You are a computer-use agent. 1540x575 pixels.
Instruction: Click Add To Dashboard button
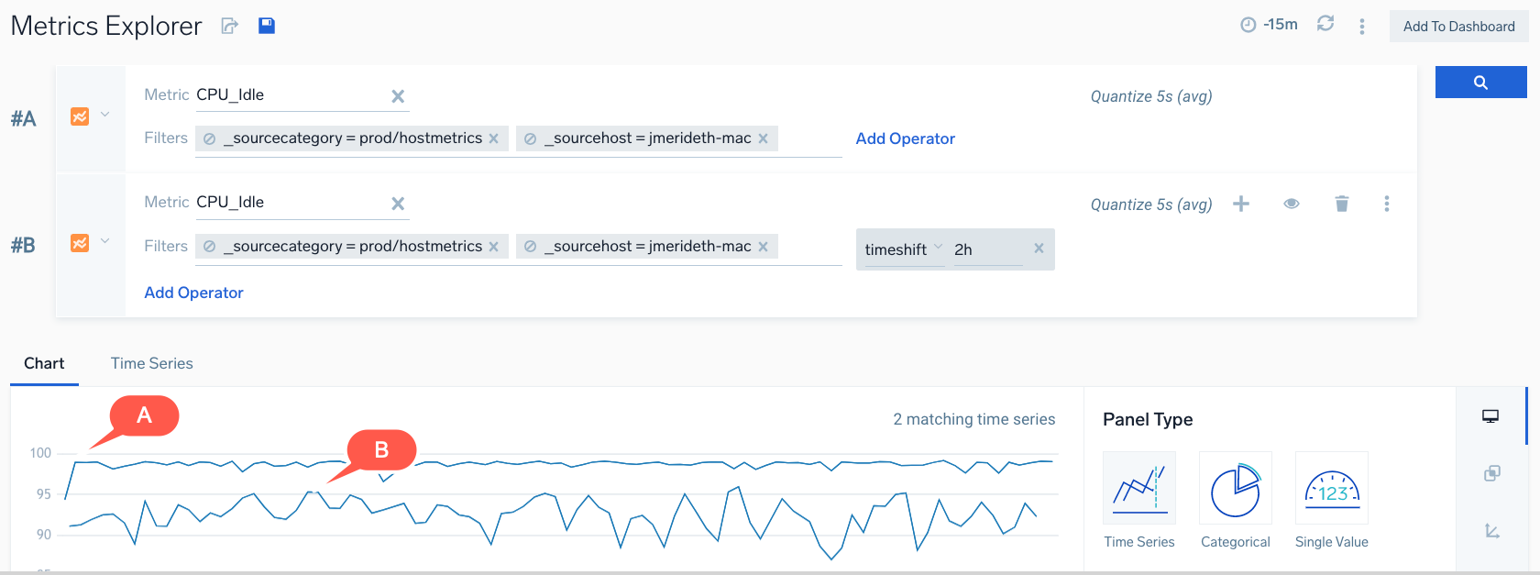point(1458,27)
